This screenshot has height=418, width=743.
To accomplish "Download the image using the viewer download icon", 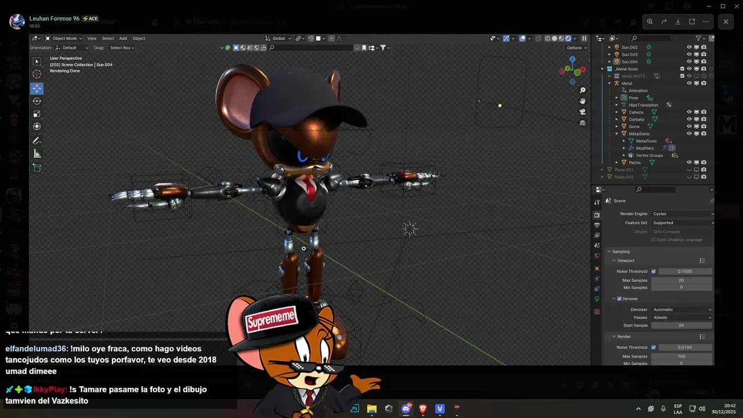I will click(x=678, y=22).
